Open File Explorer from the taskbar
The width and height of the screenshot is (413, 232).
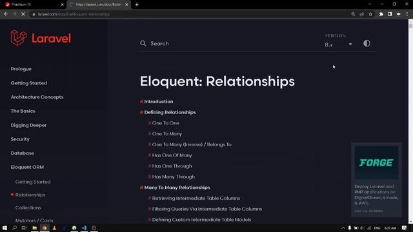(34, 227)
